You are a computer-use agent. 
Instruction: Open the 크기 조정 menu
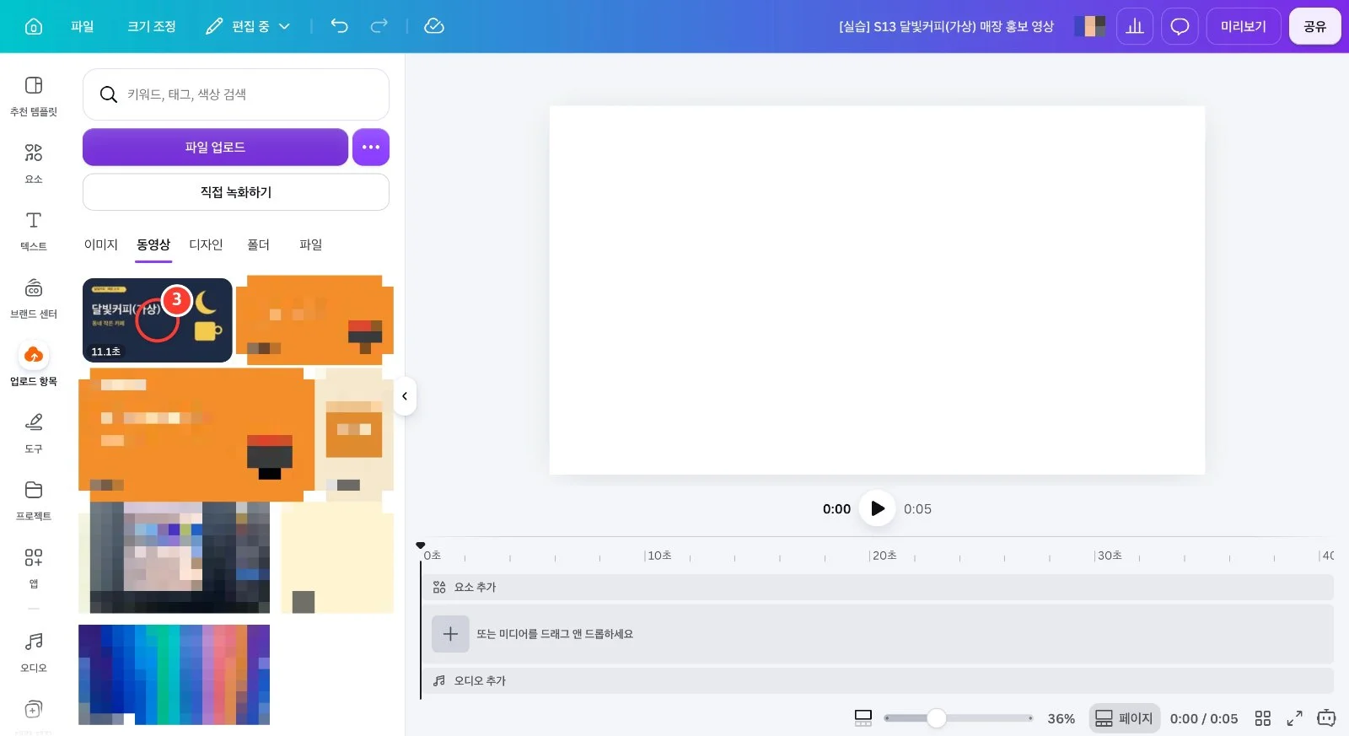pos(152,26)
